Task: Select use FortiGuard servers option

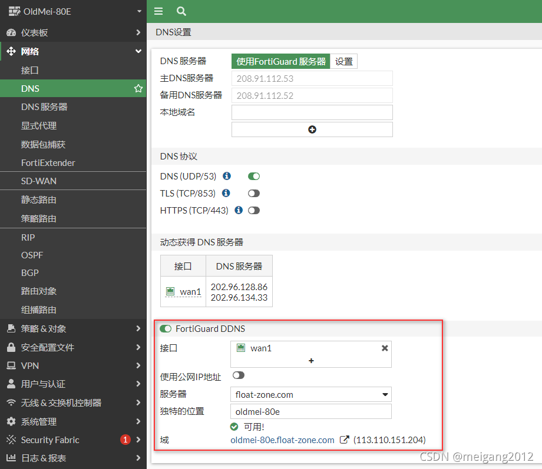Action: click(280, 61)
